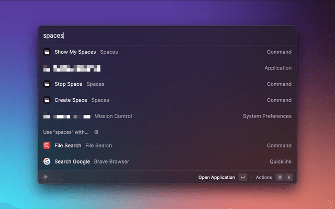Select the Mission Control System Preferences result

pyautogui.click(x=113, y=116)
